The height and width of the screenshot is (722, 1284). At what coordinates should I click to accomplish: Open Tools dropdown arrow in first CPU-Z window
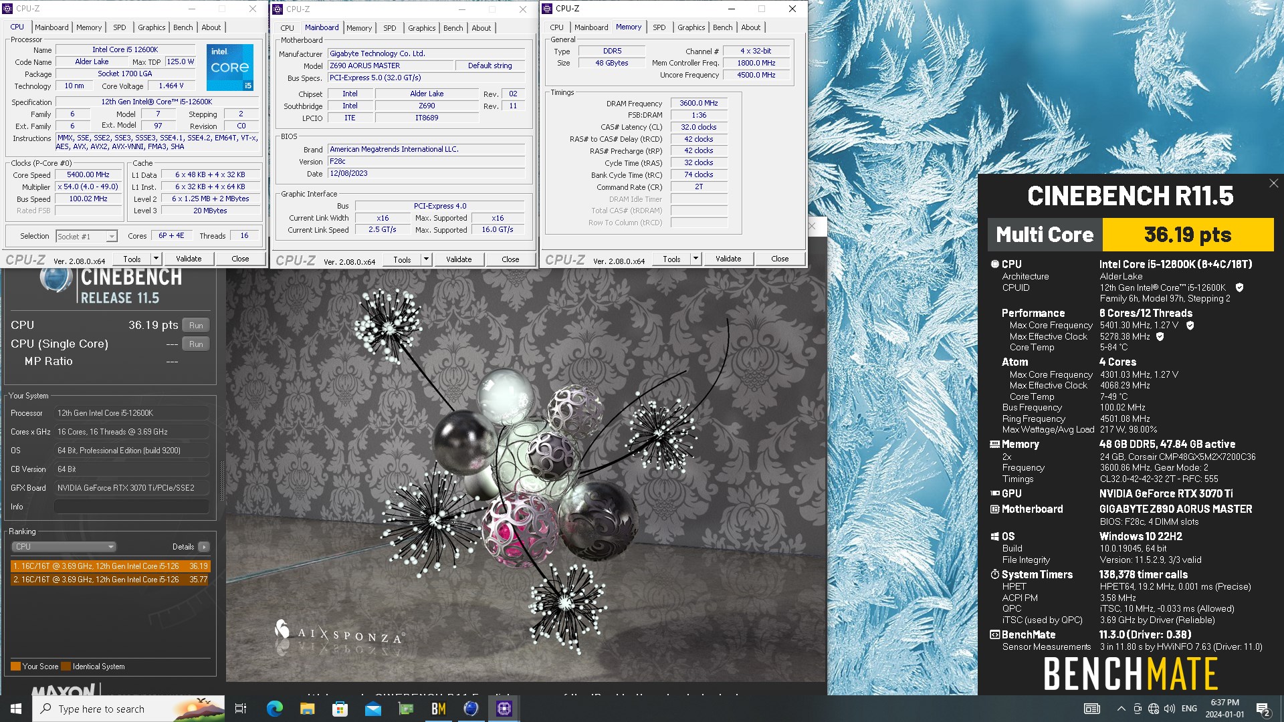pos(156,259)
